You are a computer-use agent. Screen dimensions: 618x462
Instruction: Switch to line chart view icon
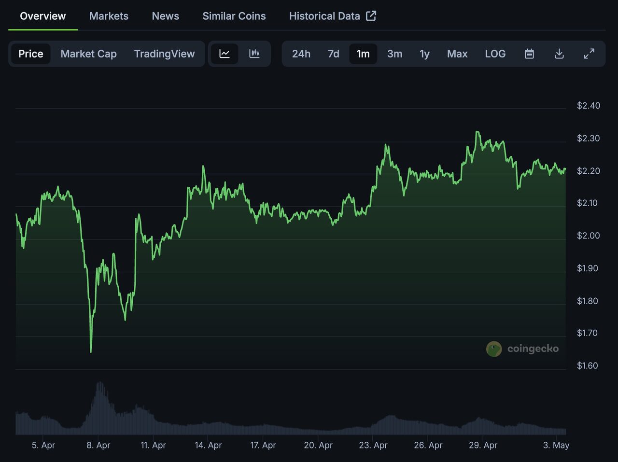pyautogui.click(x=225, y=54)
